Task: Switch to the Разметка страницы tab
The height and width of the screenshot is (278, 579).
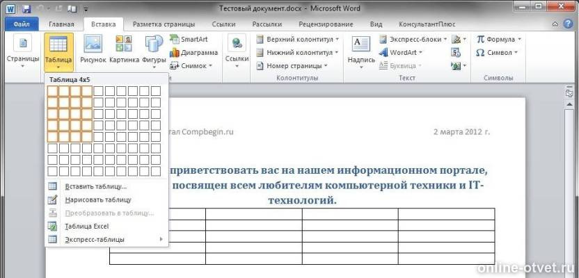Action: [x=164, y=24]
